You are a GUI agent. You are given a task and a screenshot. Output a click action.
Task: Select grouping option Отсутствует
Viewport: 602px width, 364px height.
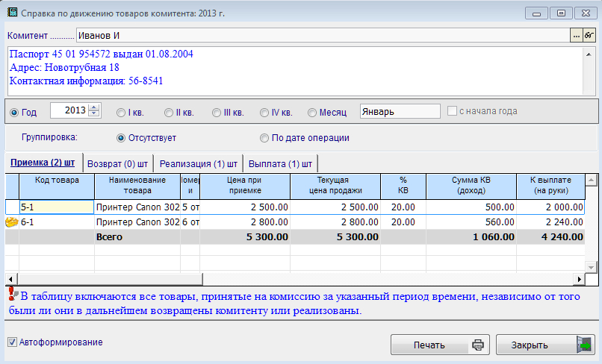tap(121, 138)
